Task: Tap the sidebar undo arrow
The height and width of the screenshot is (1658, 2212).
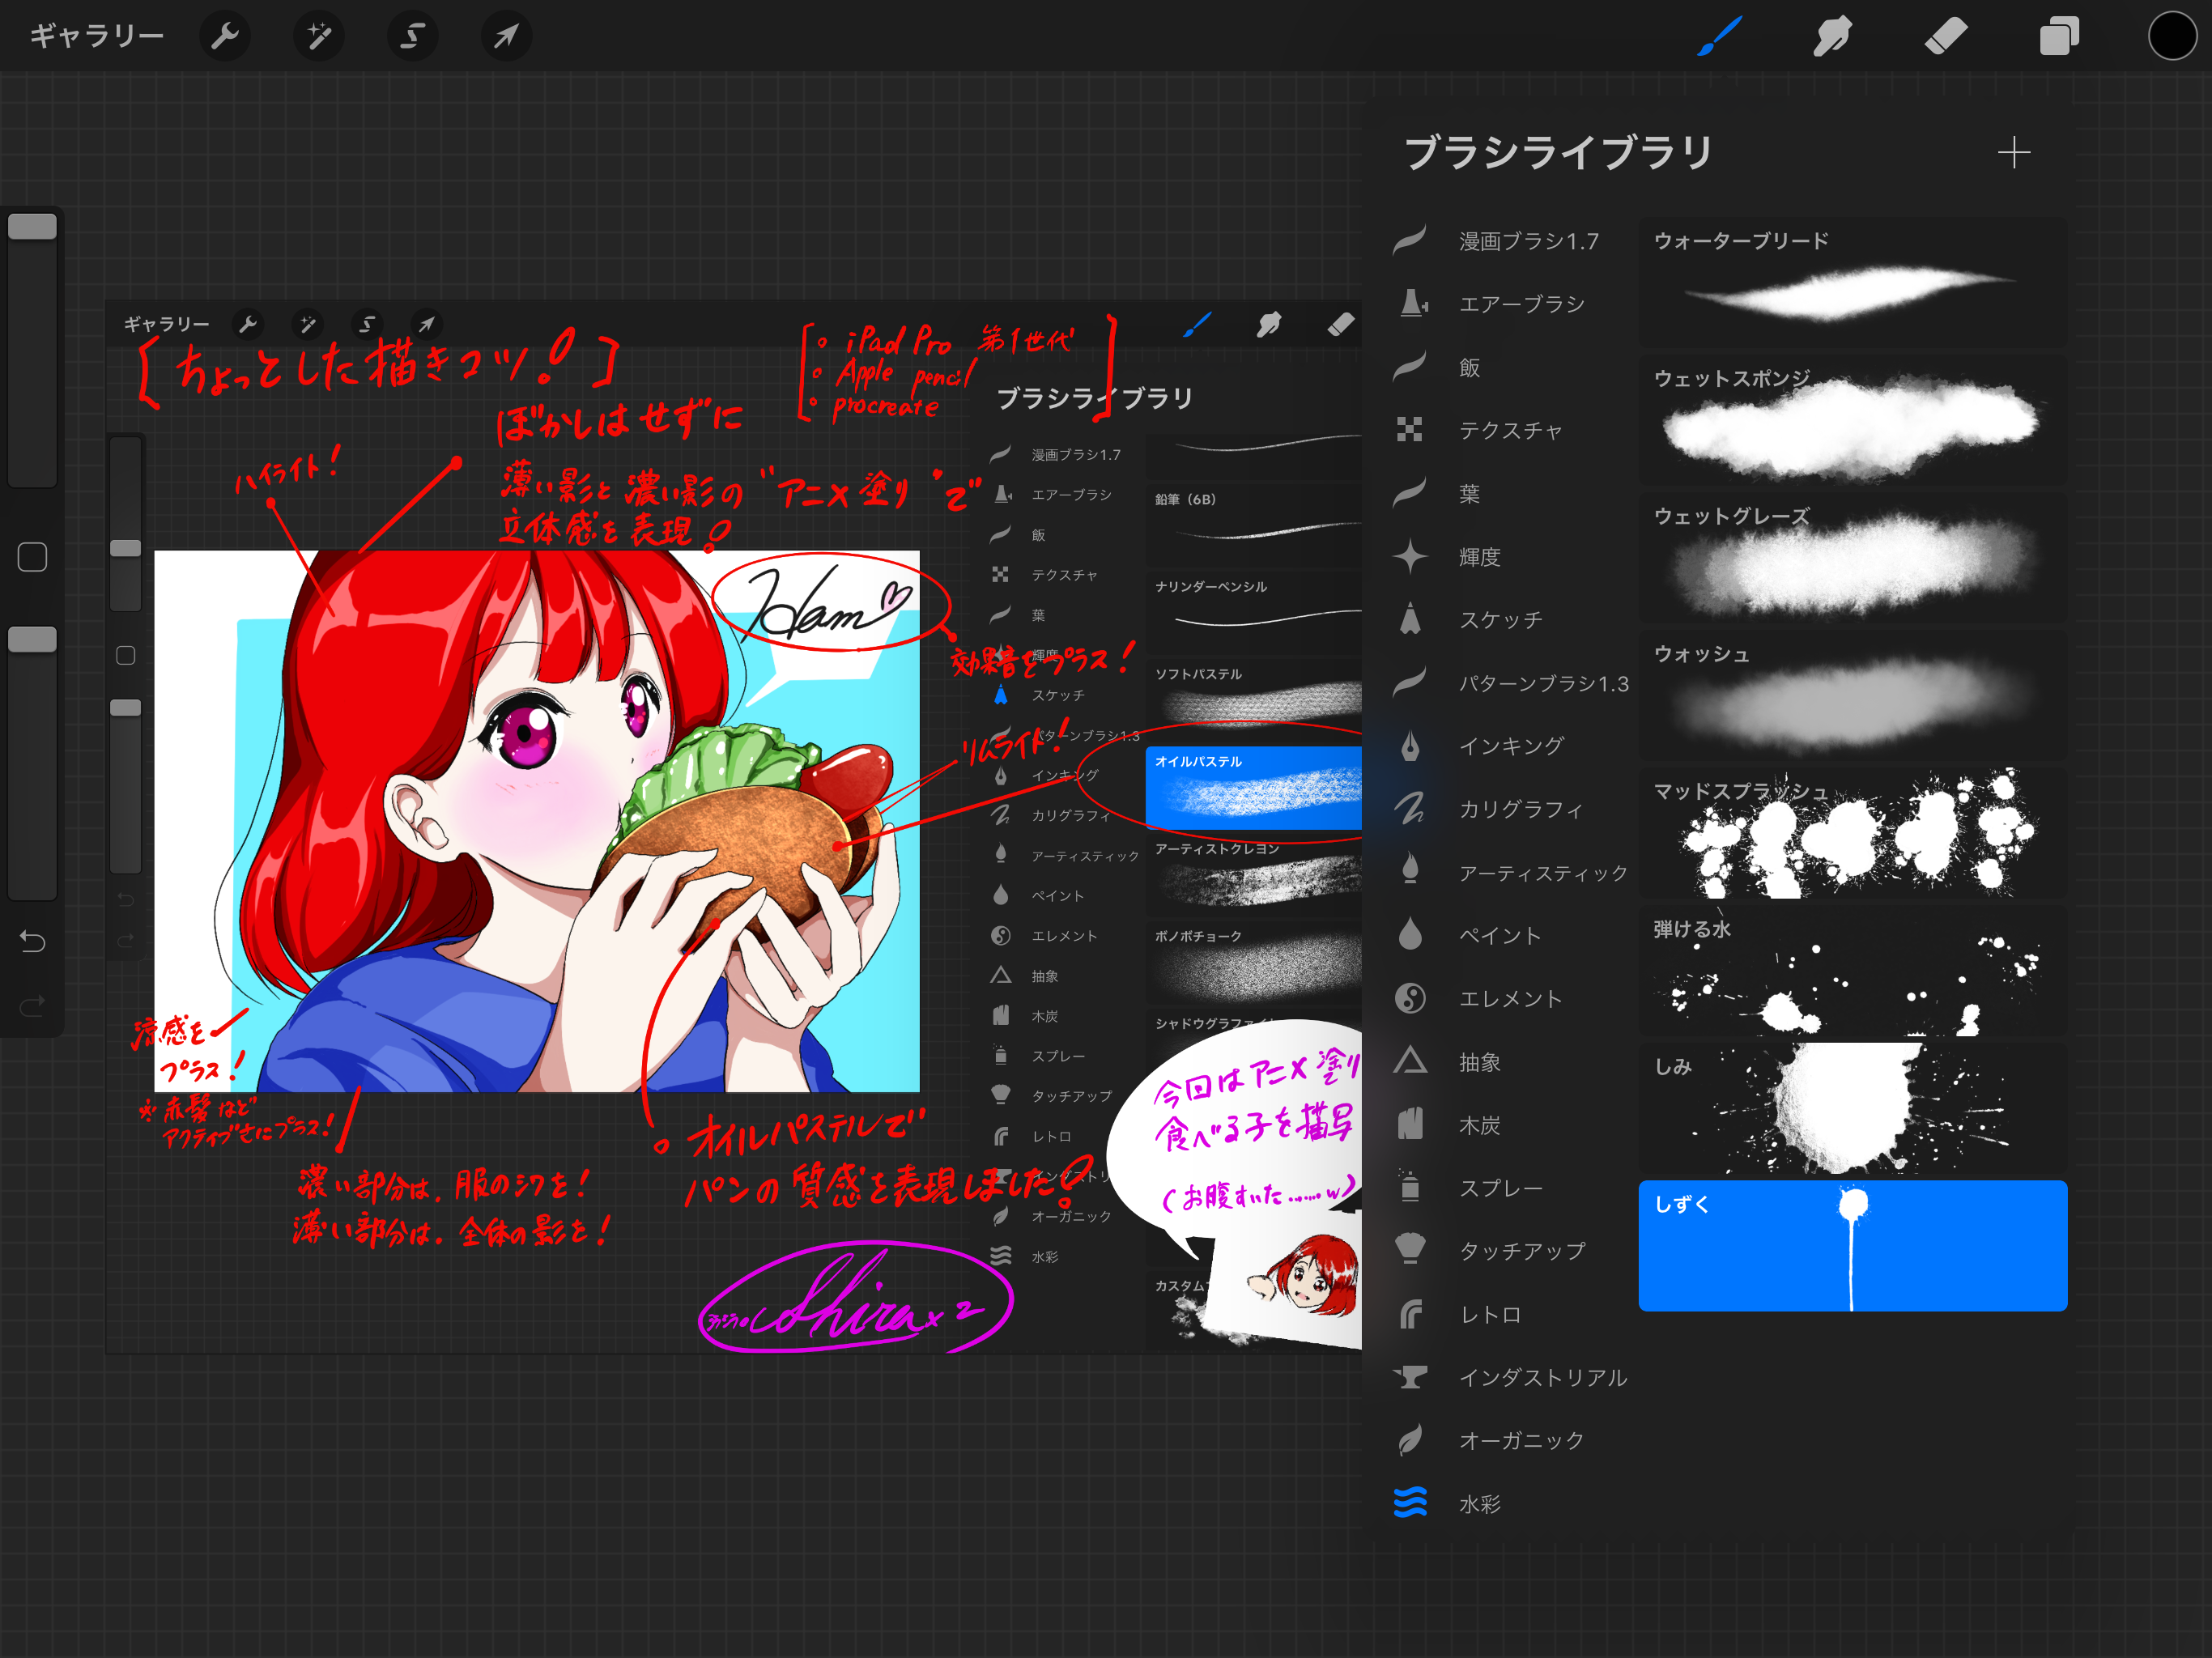Action: tap(33, 941)
